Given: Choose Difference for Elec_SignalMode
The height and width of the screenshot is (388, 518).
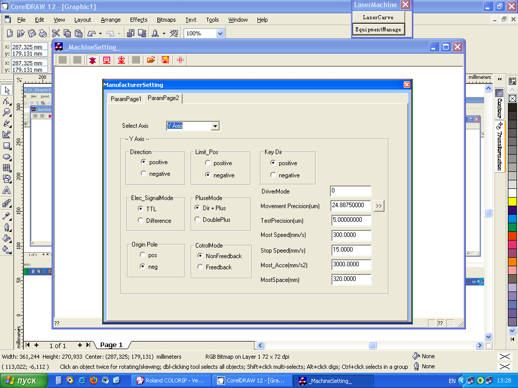Looking at the screenshot, I should 141,220.
